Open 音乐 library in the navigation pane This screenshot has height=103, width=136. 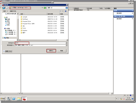click(x=7, y=25)
